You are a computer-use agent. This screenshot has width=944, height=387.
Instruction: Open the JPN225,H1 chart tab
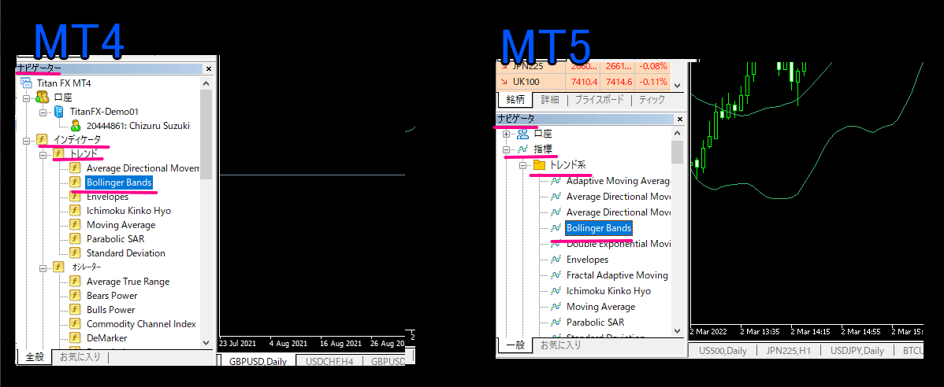(790, 350)
